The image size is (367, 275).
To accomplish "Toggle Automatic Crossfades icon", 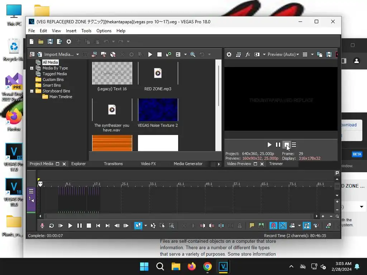I will [x=283, y=226].
